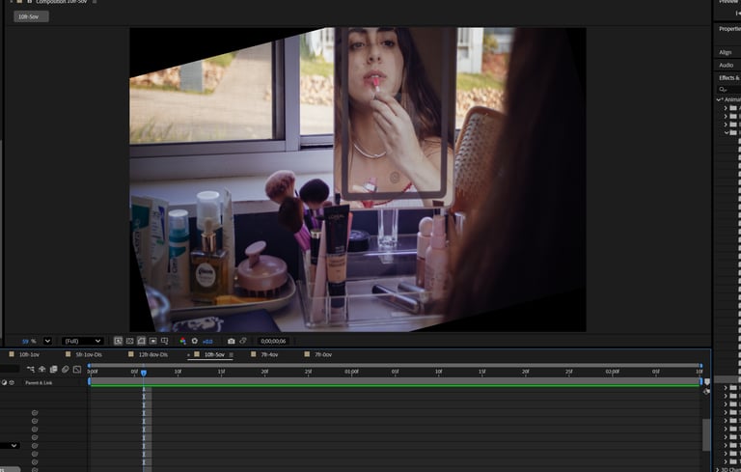Image resolution: width=741 pixels, height=472 pixels.
Task: Toggle the motion blur enable icon
Action: tap(66, 369)
